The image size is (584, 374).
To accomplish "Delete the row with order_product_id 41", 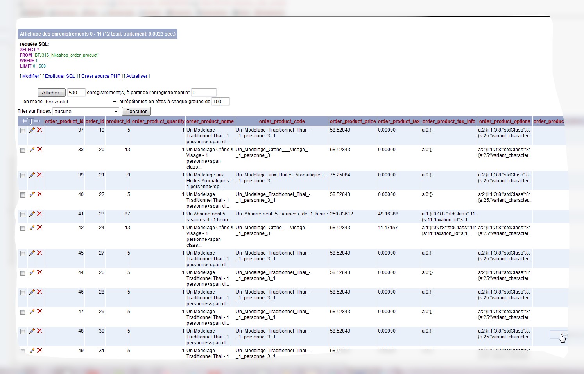I will tap(39, 214).
